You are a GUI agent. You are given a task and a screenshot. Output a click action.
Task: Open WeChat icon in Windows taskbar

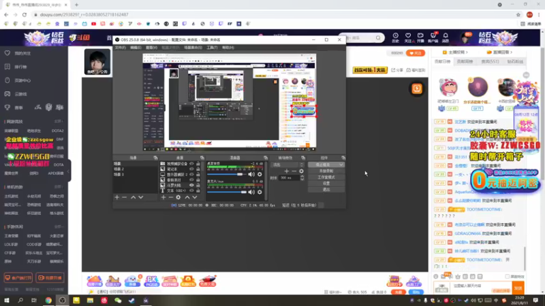pyautogui.click(x=118, y=301)
